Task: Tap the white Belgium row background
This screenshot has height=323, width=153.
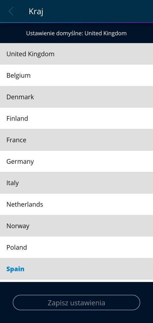Action: click(x=93, y=75)
